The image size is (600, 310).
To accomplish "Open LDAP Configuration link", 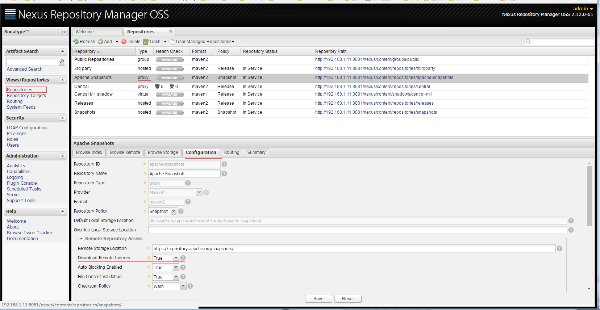I will tap(27, 128).
